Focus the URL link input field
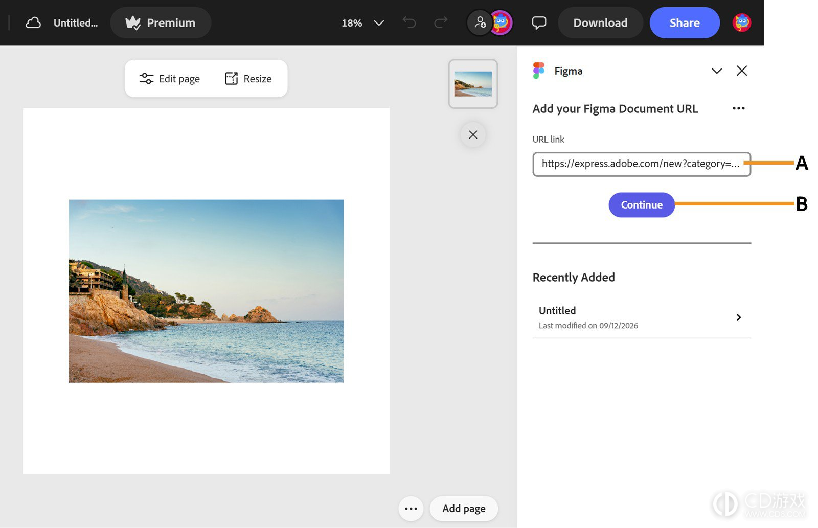818x528 pixels. (642, 164)
